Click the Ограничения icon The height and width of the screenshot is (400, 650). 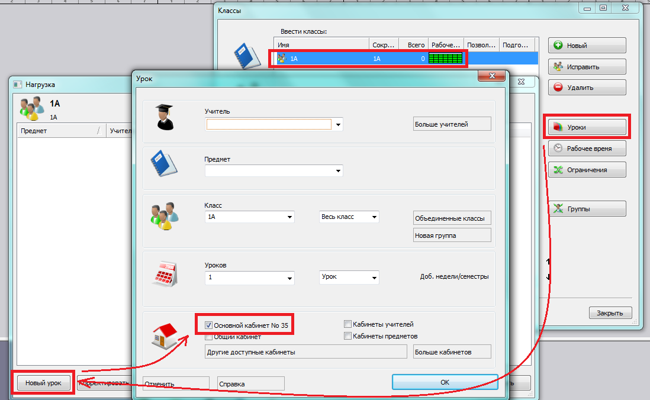point(558,170)
